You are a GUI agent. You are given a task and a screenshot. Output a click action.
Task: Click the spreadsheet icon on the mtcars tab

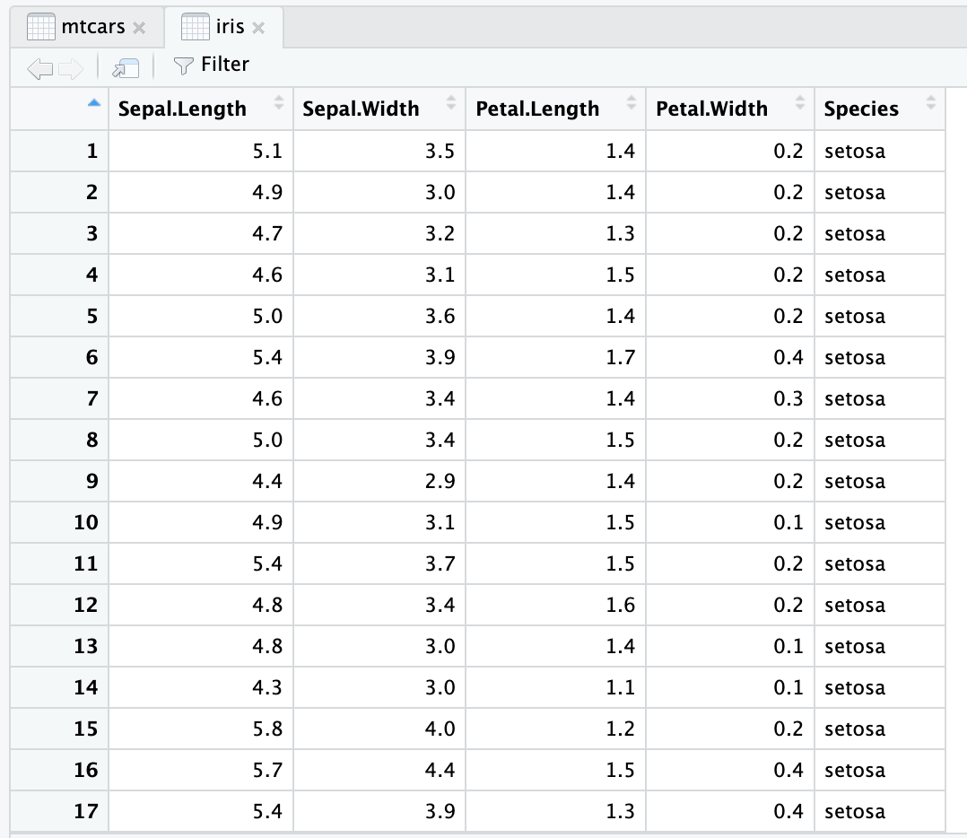pyautogui.click(x=39, y=26)
